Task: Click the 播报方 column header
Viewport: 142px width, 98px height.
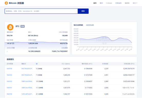Action: point(24,64)
